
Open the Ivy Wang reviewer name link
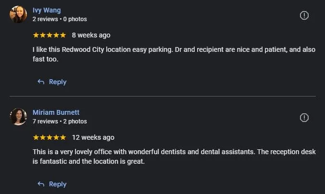point(47,10)
